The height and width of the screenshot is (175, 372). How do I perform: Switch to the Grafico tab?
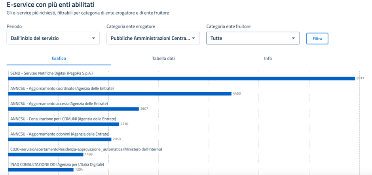coord(59,58)
